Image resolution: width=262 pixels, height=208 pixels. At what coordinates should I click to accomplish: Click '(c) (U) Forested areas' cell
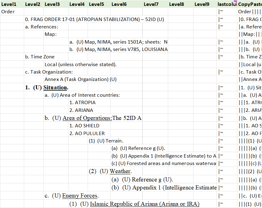coord(164,163)
